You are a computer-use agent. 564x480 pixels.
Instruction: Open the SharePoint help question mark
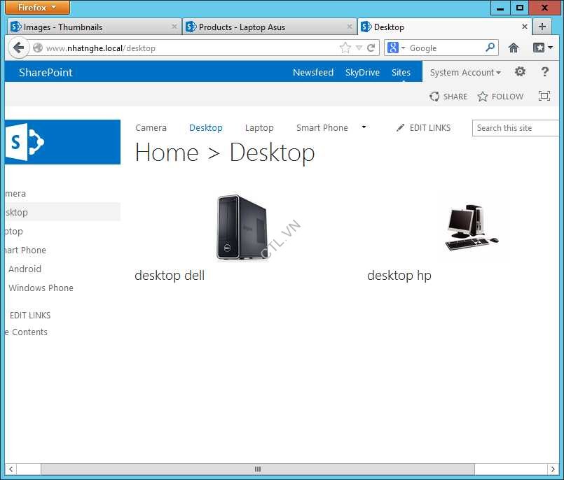tap(545, 72)
